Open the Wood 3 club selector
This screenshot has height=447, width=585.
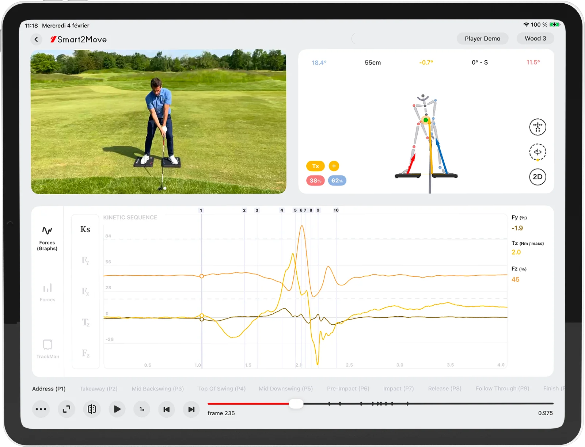(x=535, y=38)
